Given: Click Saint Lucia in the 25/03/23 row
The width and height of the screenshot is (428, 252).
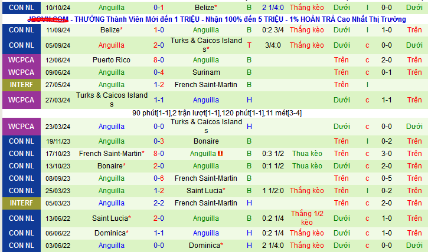Looking at the screenshot, I should [206, 191].
